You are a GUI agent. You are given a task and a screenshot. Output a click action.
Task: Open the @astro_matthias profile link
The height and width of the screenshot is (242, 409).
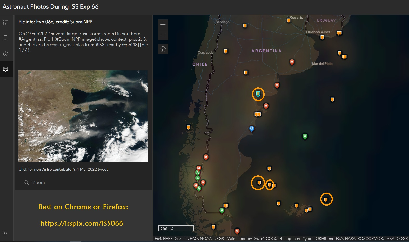coord(67,45)
